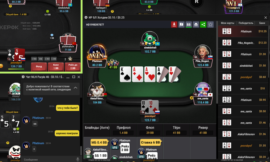Click eve_santa 3D-glasses avatar
Viewport: 270px width, 162px height.
pos(202,90)
